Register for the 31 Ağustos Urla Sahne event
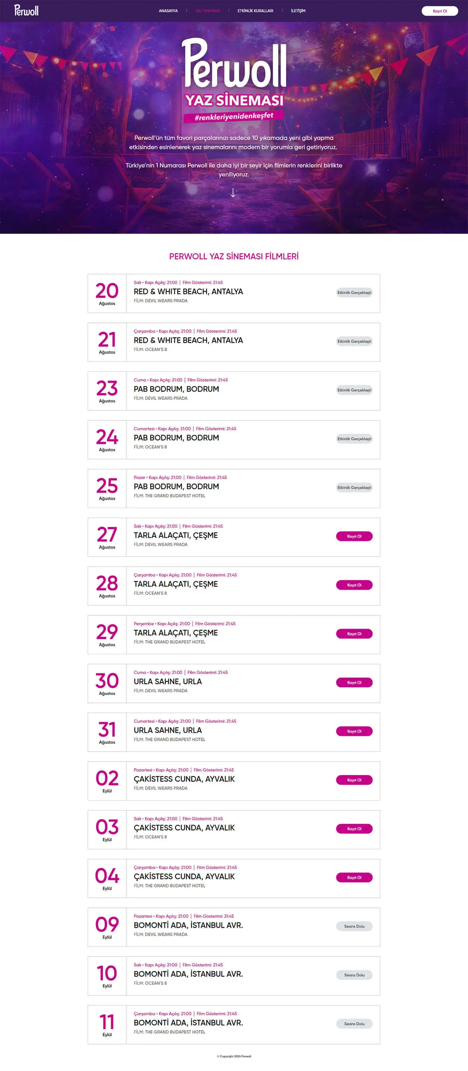This screenshot has height=1071, width=468. (x=354, y=731)
